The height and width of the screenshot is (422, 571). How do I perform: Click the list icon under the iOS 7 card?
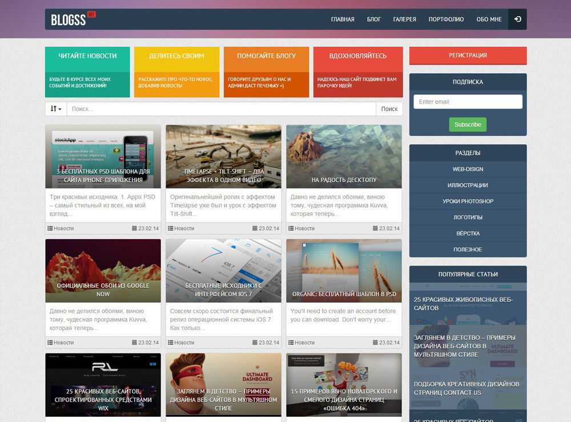170,343
